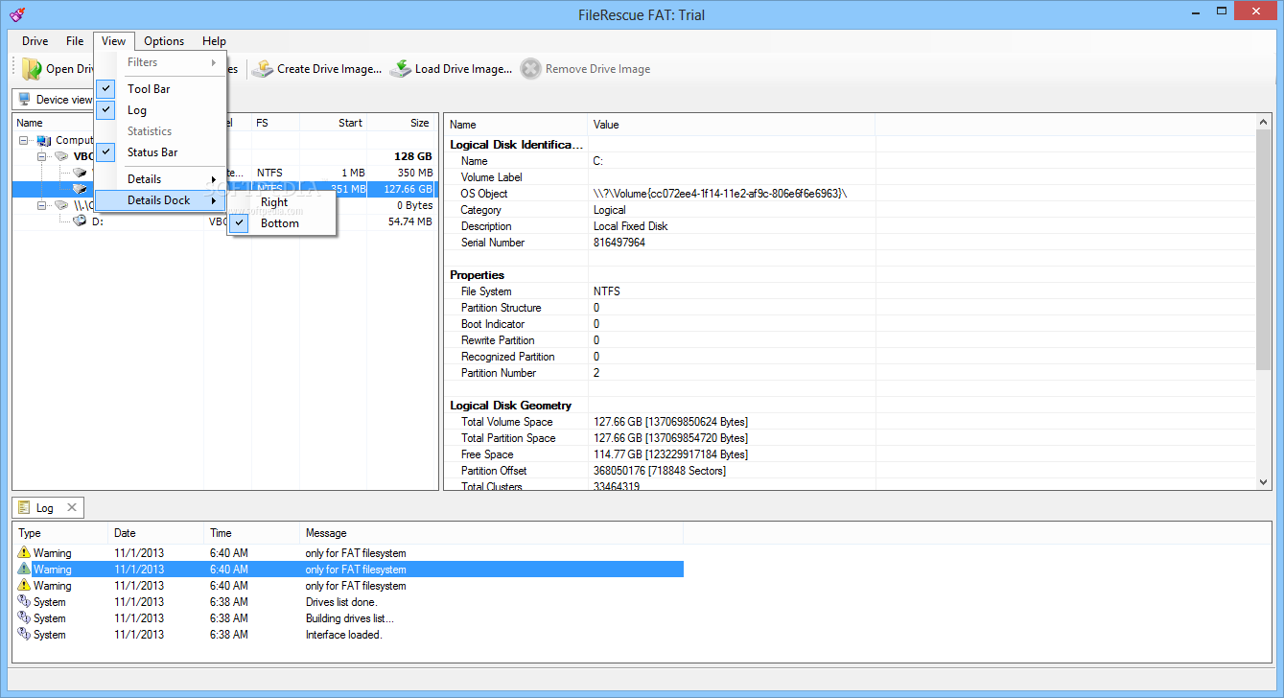Close the Log panel tab
This screenshot has height=698, width=1284.
pos(71,507)
